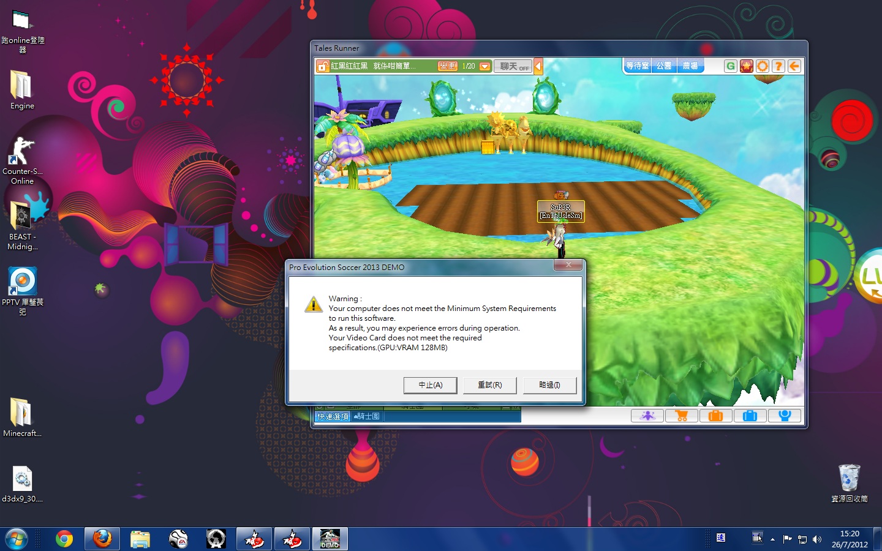Select the 快速選項 chat tab

pyautogui.click(x=333, y=416)
